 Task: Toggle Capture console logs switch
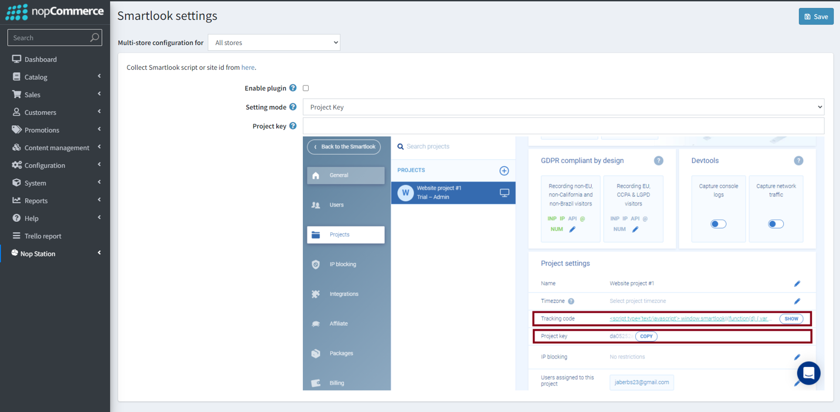(718, 224)
